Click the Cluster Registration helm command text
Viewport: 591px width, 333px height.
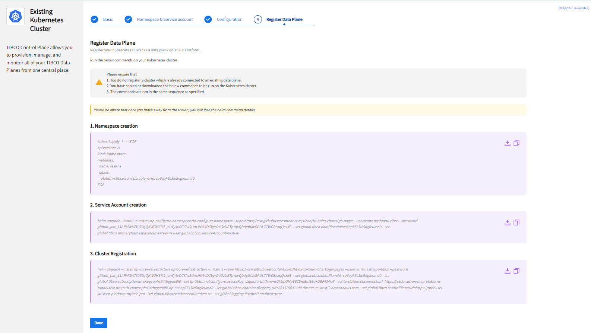coord(270,282)
